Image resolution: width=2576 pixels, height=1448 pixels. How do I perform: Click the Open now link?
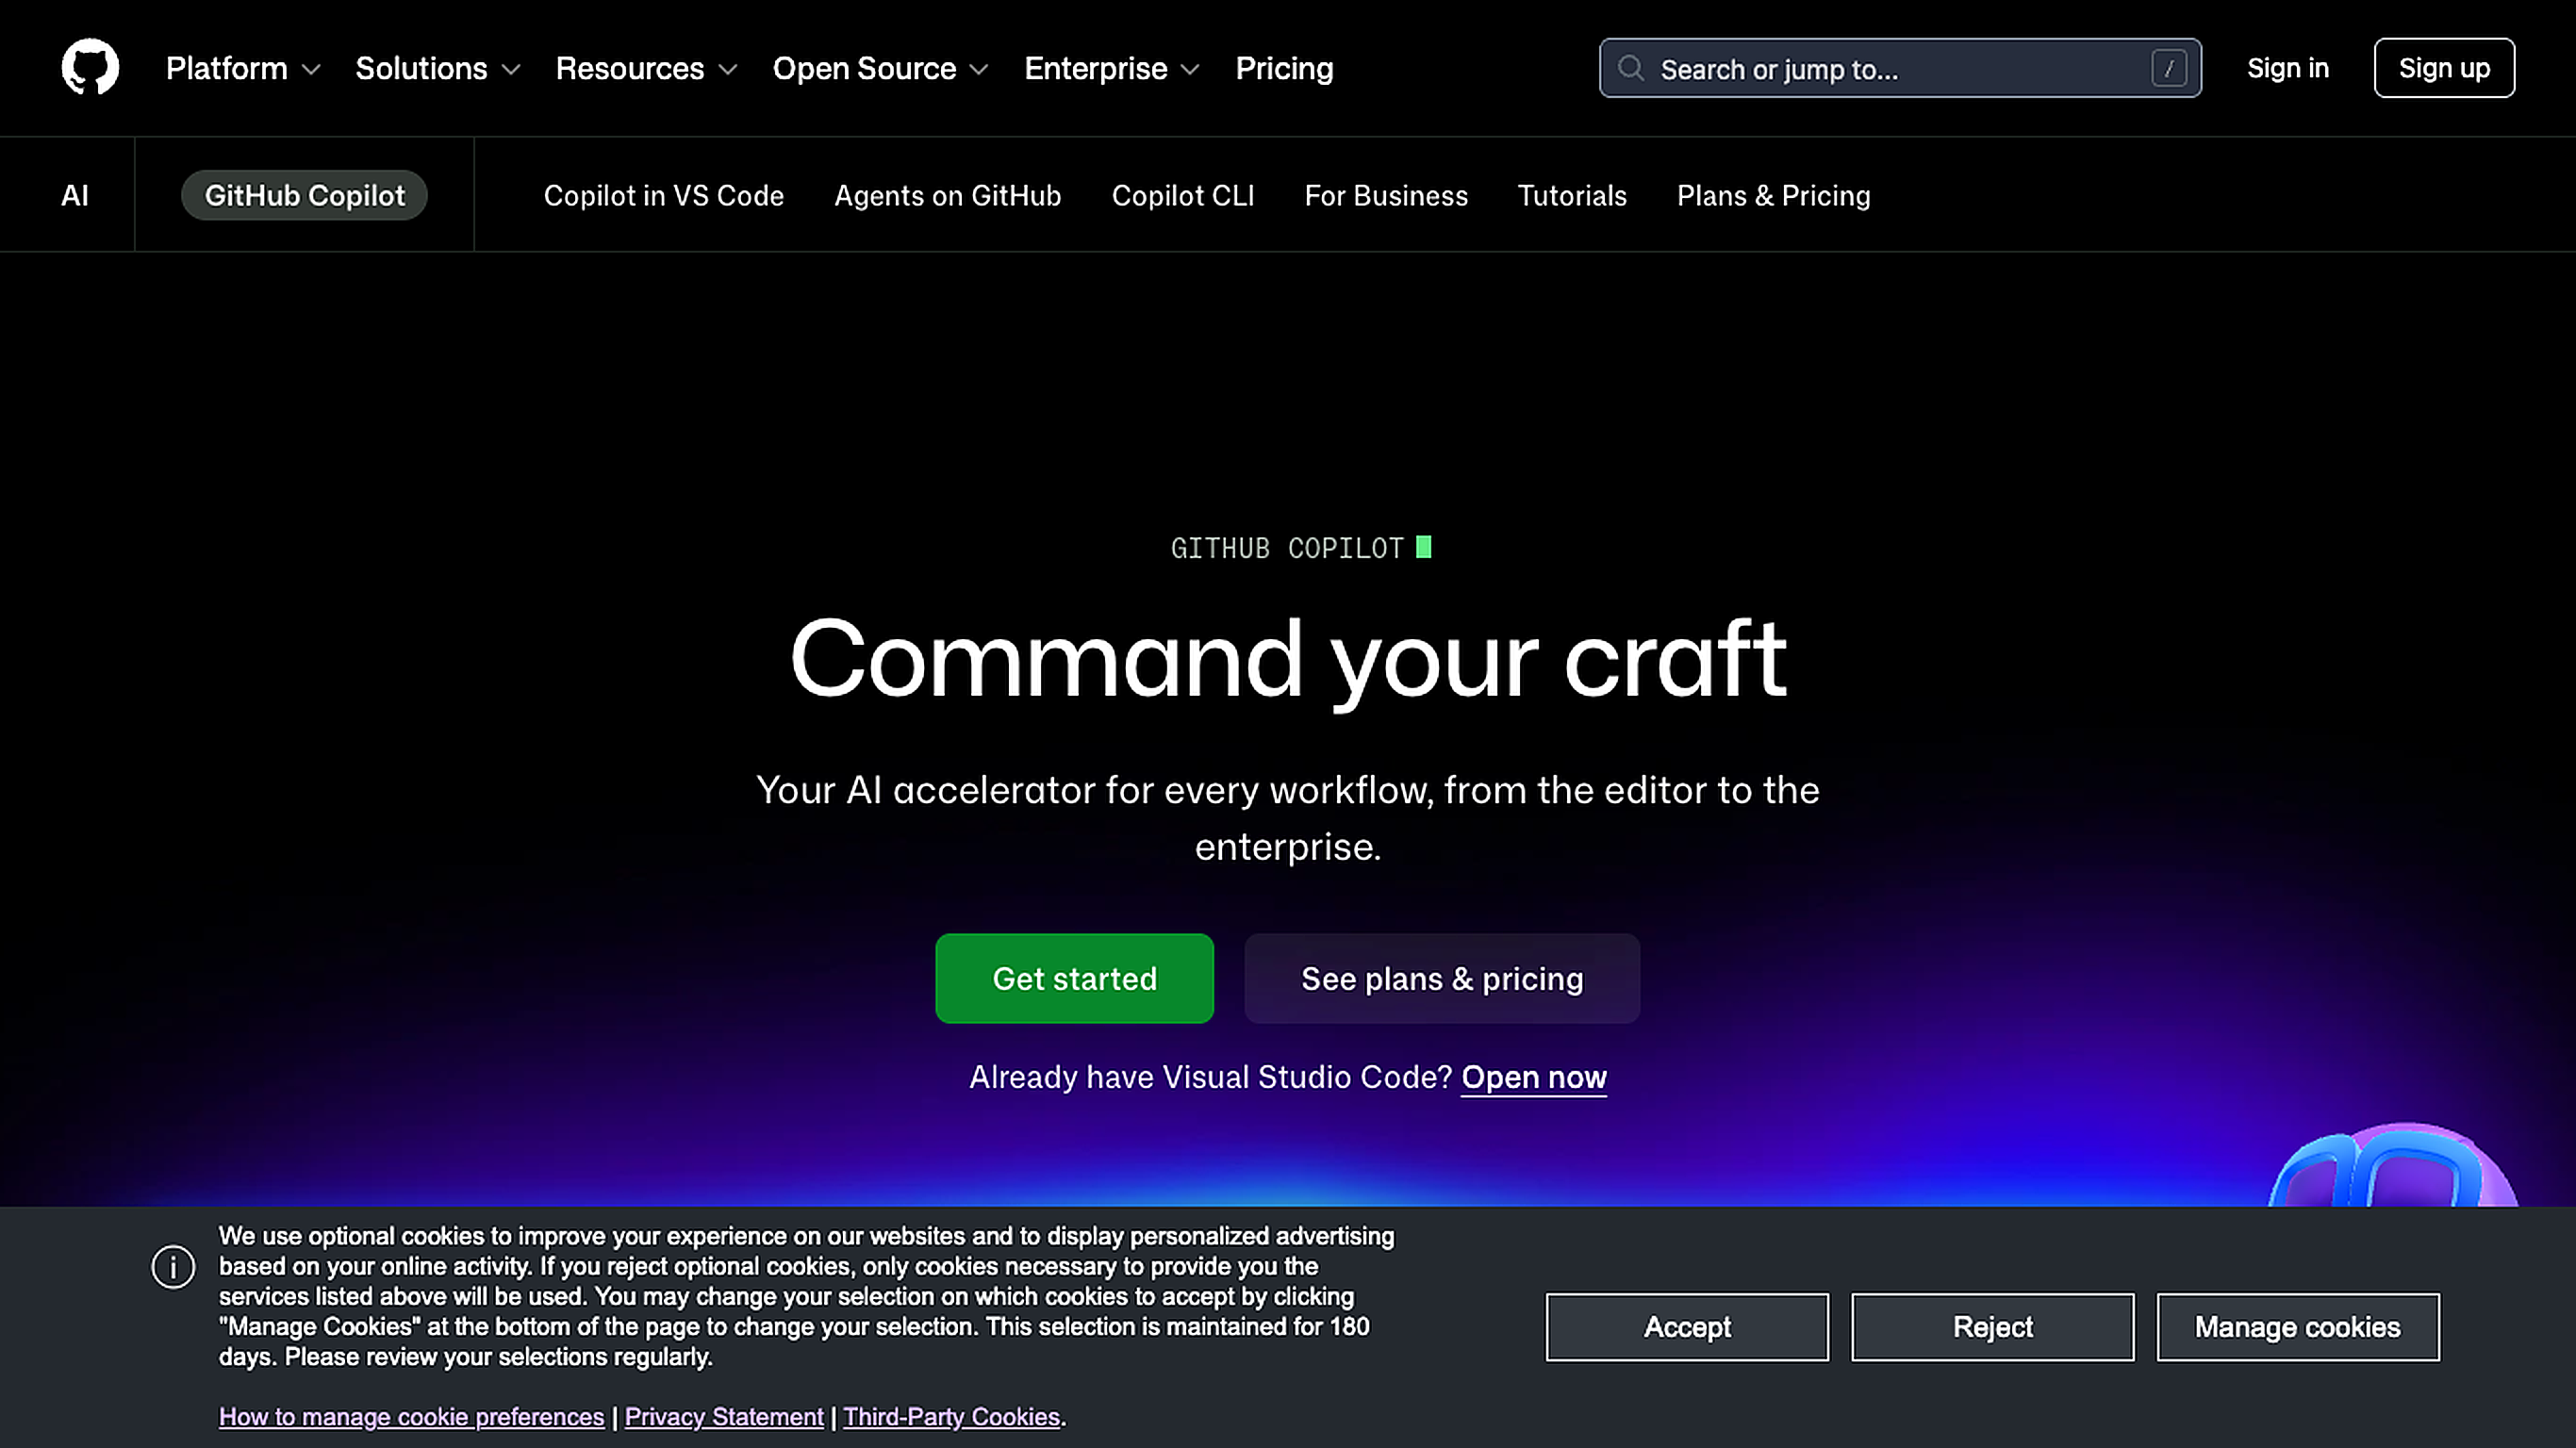pyautogui.click(x=1534, y=1077)
